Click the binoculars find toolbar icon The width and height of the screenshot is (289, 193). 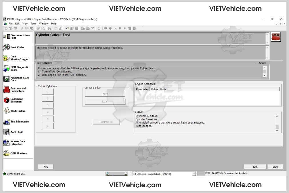tap(49, 28)
